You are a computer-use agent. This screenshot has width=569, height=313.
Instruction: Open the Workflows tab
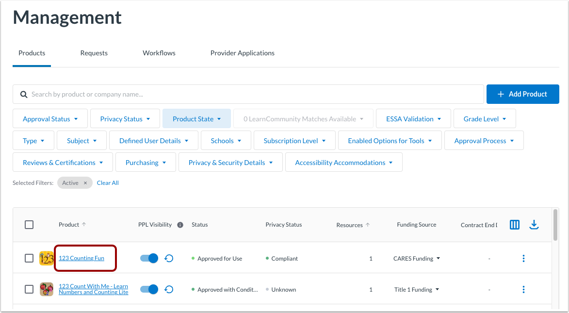[159, 53]
